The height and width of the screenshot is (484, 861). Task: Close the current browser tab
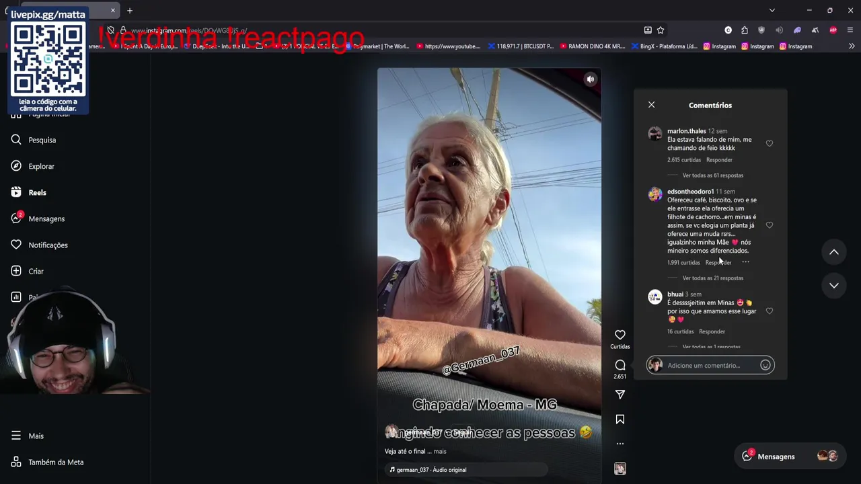click(x=113, y=10)
